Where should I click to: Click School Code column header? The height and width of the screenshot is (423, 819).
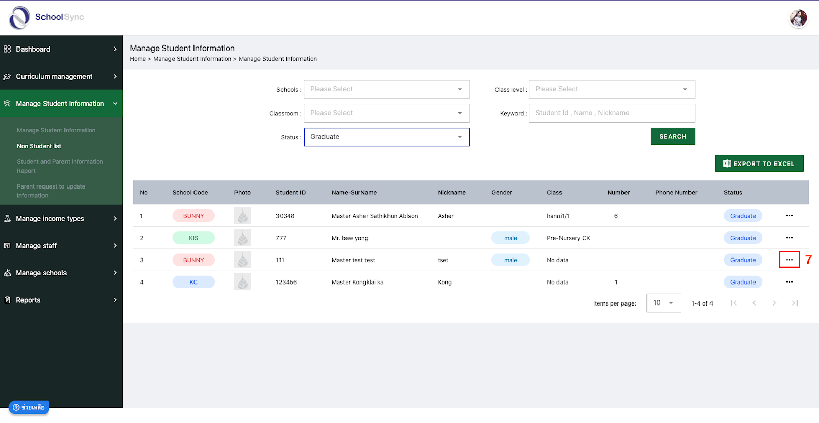[x=190, y=193]
